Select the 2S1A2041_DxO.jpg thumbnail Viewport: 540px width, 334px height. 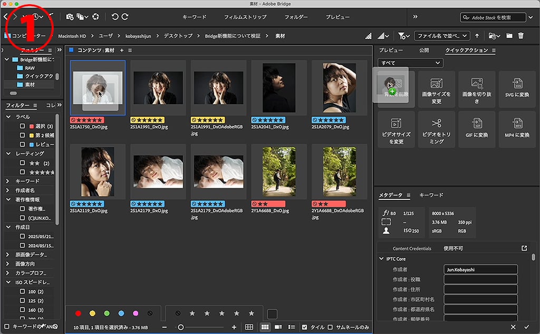pyautogui.click(x=279, y=85)
